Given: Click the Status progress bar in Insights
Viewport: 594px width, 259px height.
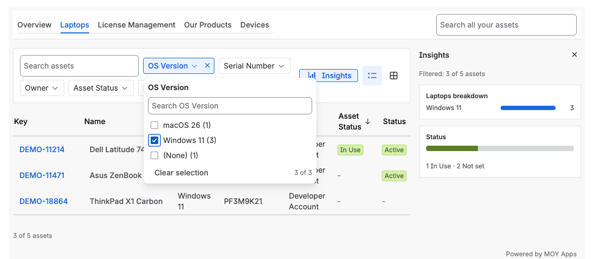Looking at the screenshot, I should click(500, 148).
